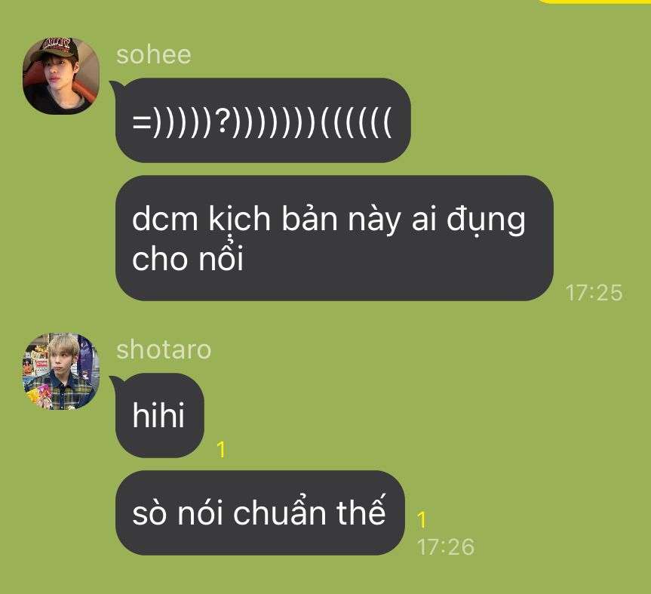The width and height of the screenshot is (651, 594).
Task: Tap the sender name "shotaro"
Action: (x=164, y=349)
